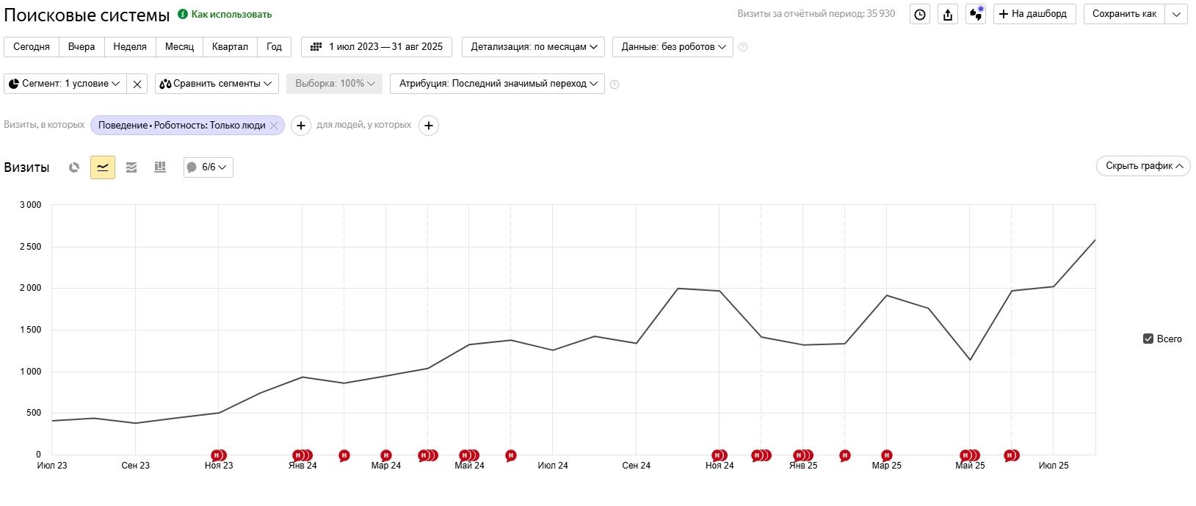
Task: Switch to stacked area chart icon
Action: 131,167
